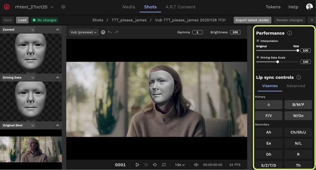
Task: Click the magnet icon beside Vub preview
Action: (x=103, y=32)
